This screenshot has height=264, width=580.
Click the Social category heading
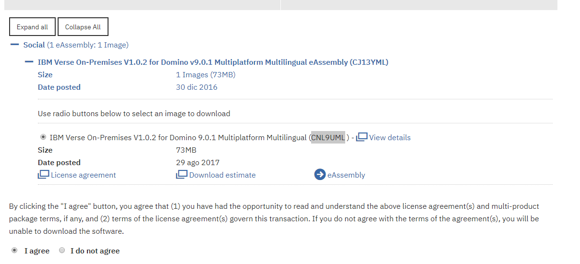click(34, 45)
